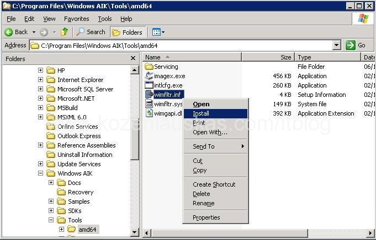Click the green Go button

pyautogui.click(x=356, y=45)
